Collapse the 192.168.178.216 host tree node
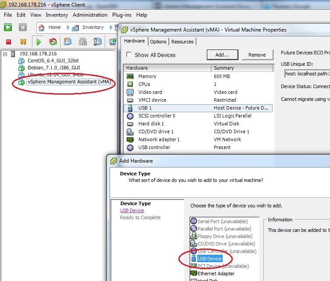Image resolution: width=330 pixels, height=281 pixels. pos(5,54)
